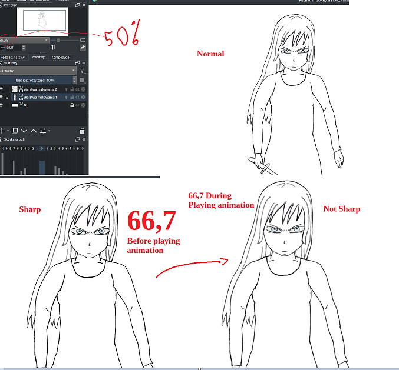Toggle visibility of Warstwa malowania 2
399x370 pixels.
(x=2, y=89)
